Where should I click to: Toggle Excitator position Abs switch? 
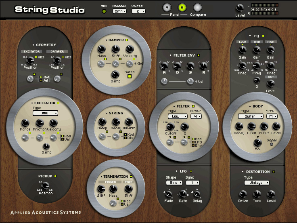coord(36,57)
